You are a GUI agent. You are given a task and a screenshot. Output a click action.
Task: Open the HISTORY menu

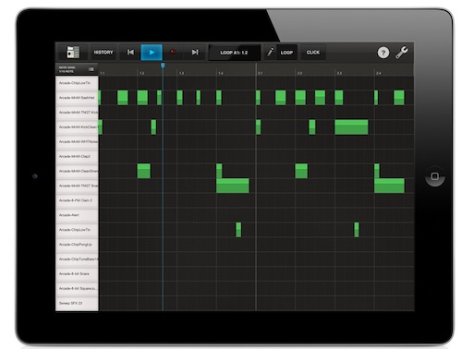(x=103, y=53)
